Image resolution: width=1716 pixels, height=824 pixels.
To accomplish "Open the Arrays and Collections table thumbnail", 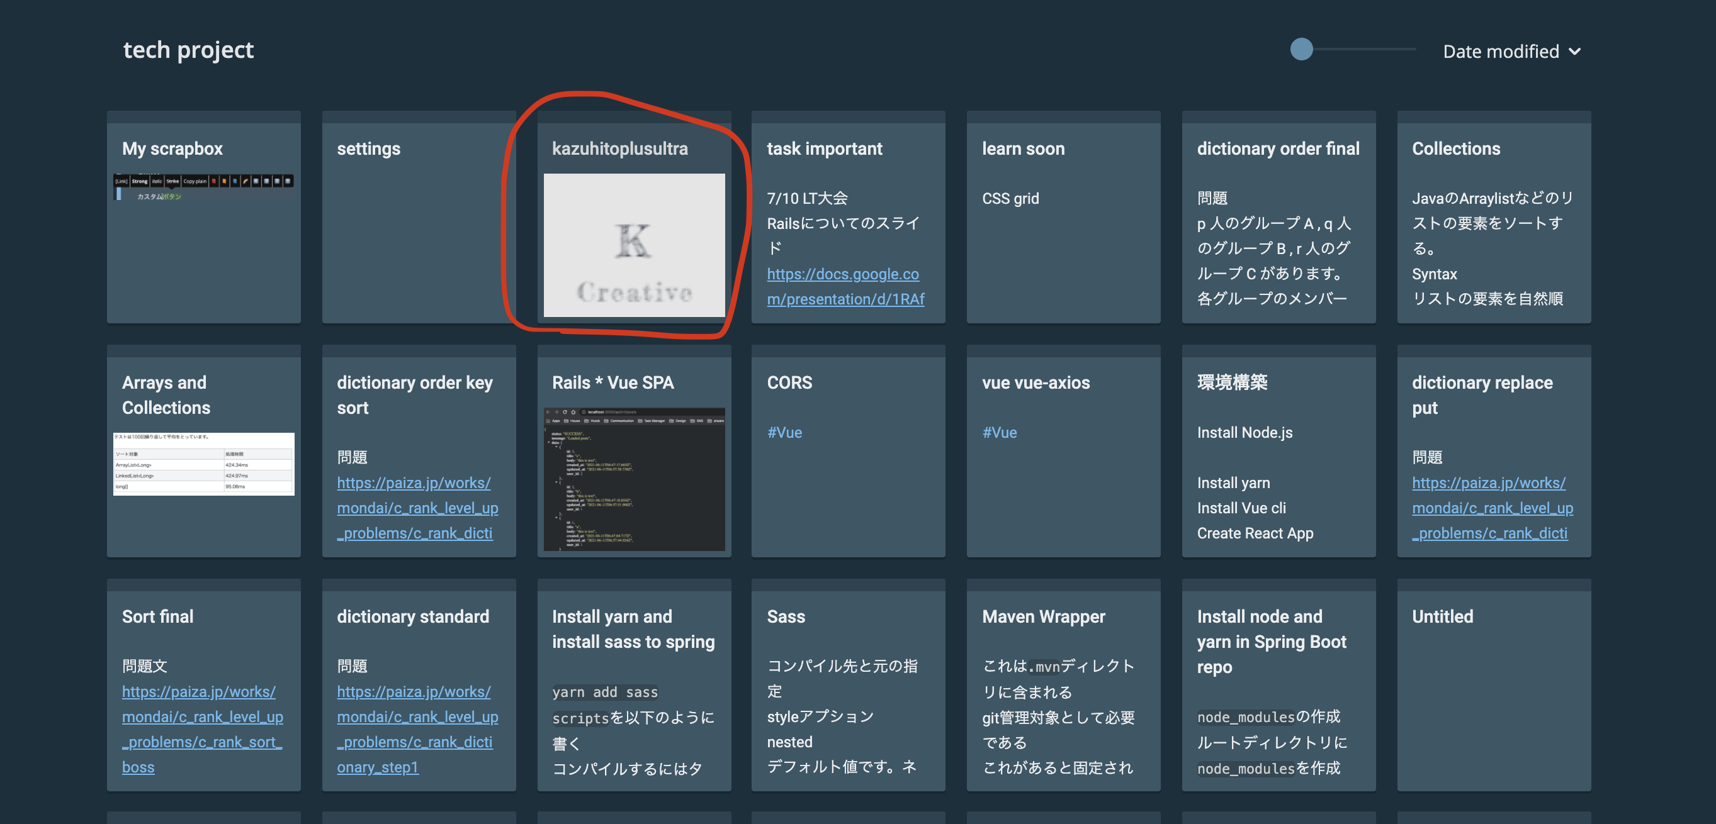I will click(203, 464).
